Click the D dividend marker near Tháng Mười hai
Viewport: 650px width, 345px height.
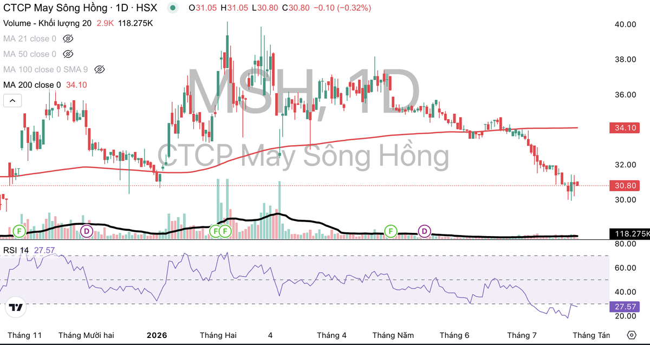pos(86,231)
